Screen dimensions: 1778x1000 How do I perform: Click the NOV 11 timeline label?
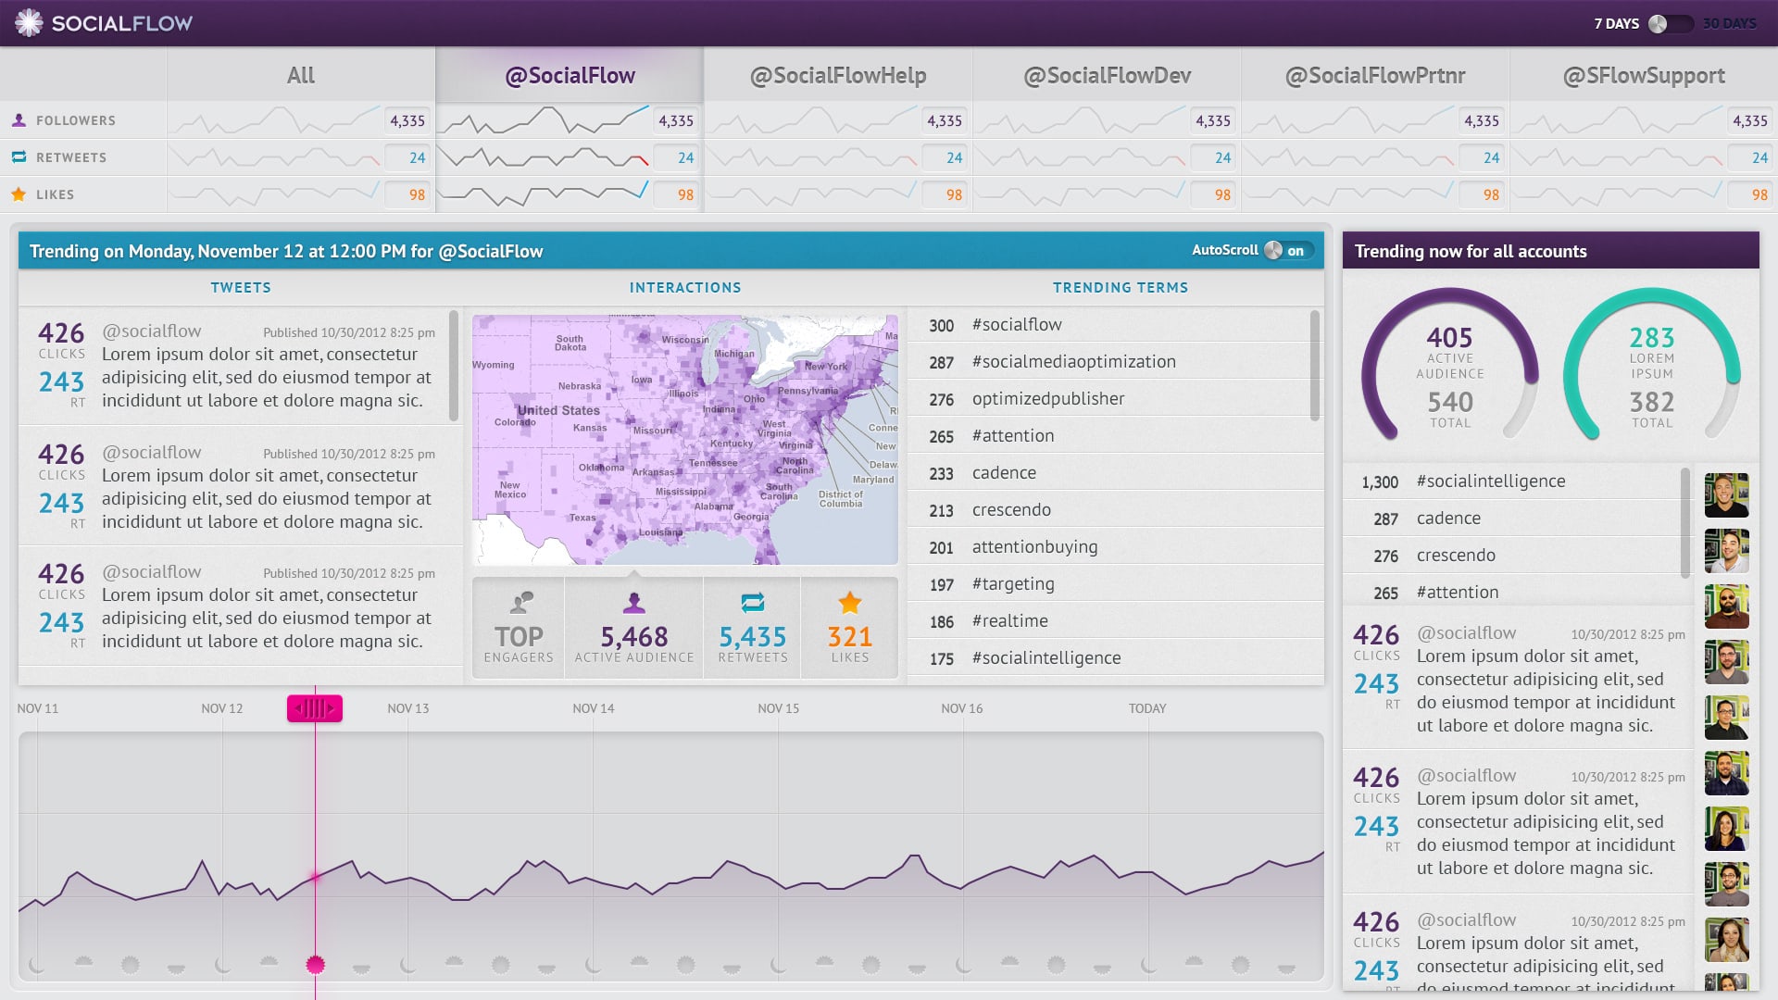(38, 708)
